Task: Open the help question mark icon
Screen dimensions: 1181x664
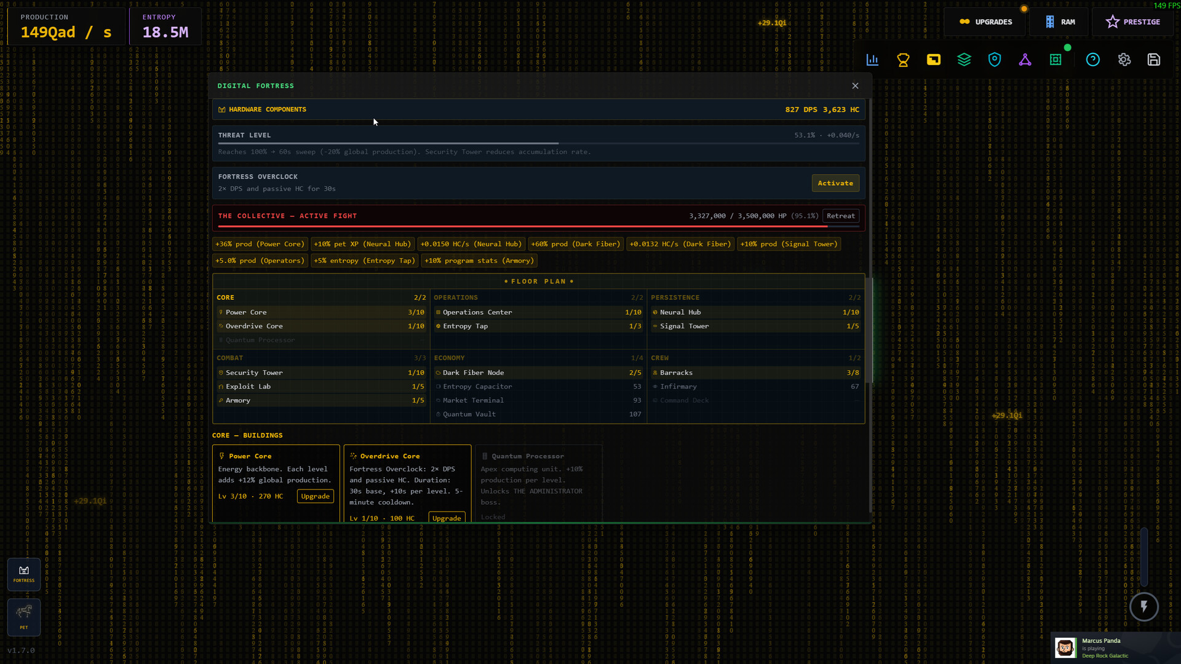Action: pos(1093,60)
